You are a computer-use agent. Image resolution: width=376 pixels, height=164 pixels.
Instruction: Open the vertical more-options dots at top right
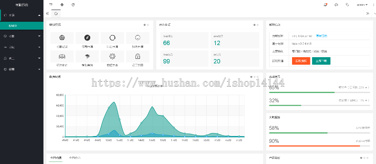click(373, 5)
